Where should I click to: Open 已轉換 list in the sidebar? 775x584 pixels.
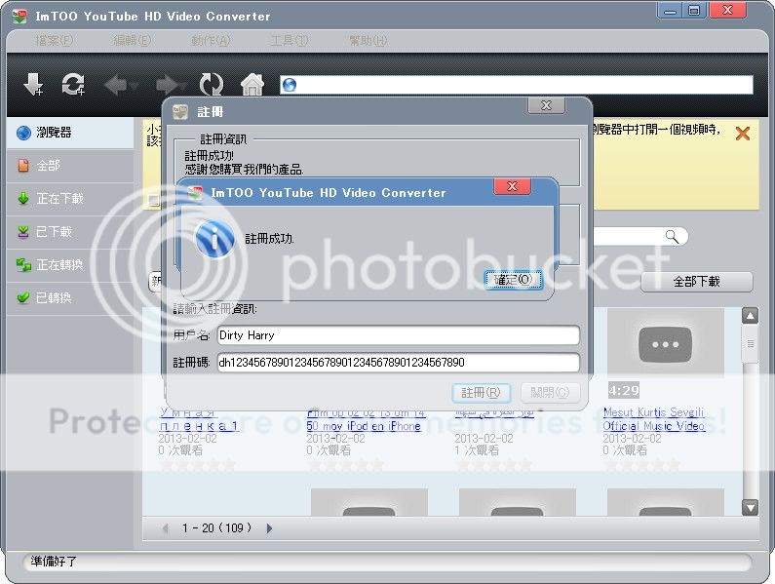[70, 298]
